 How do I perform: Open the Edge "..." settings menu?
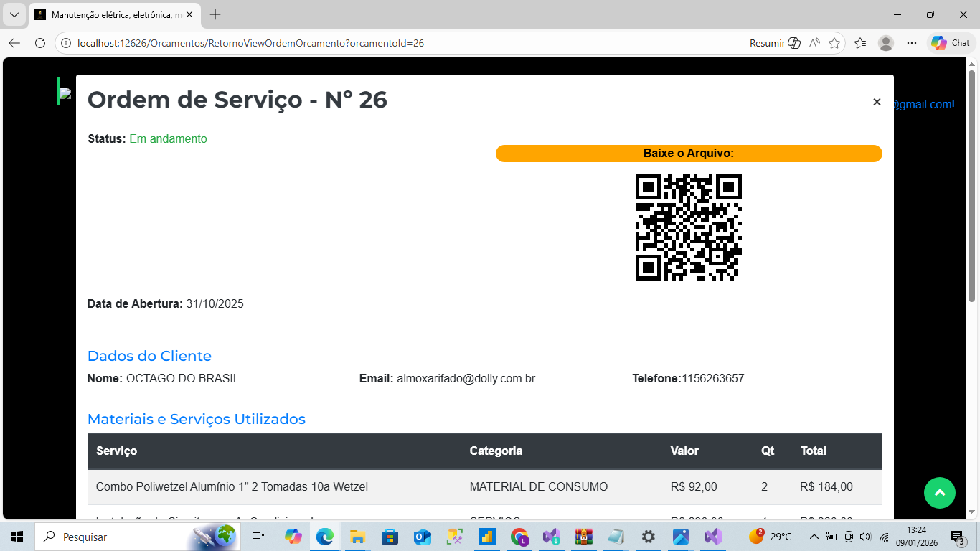pos(912,43)
